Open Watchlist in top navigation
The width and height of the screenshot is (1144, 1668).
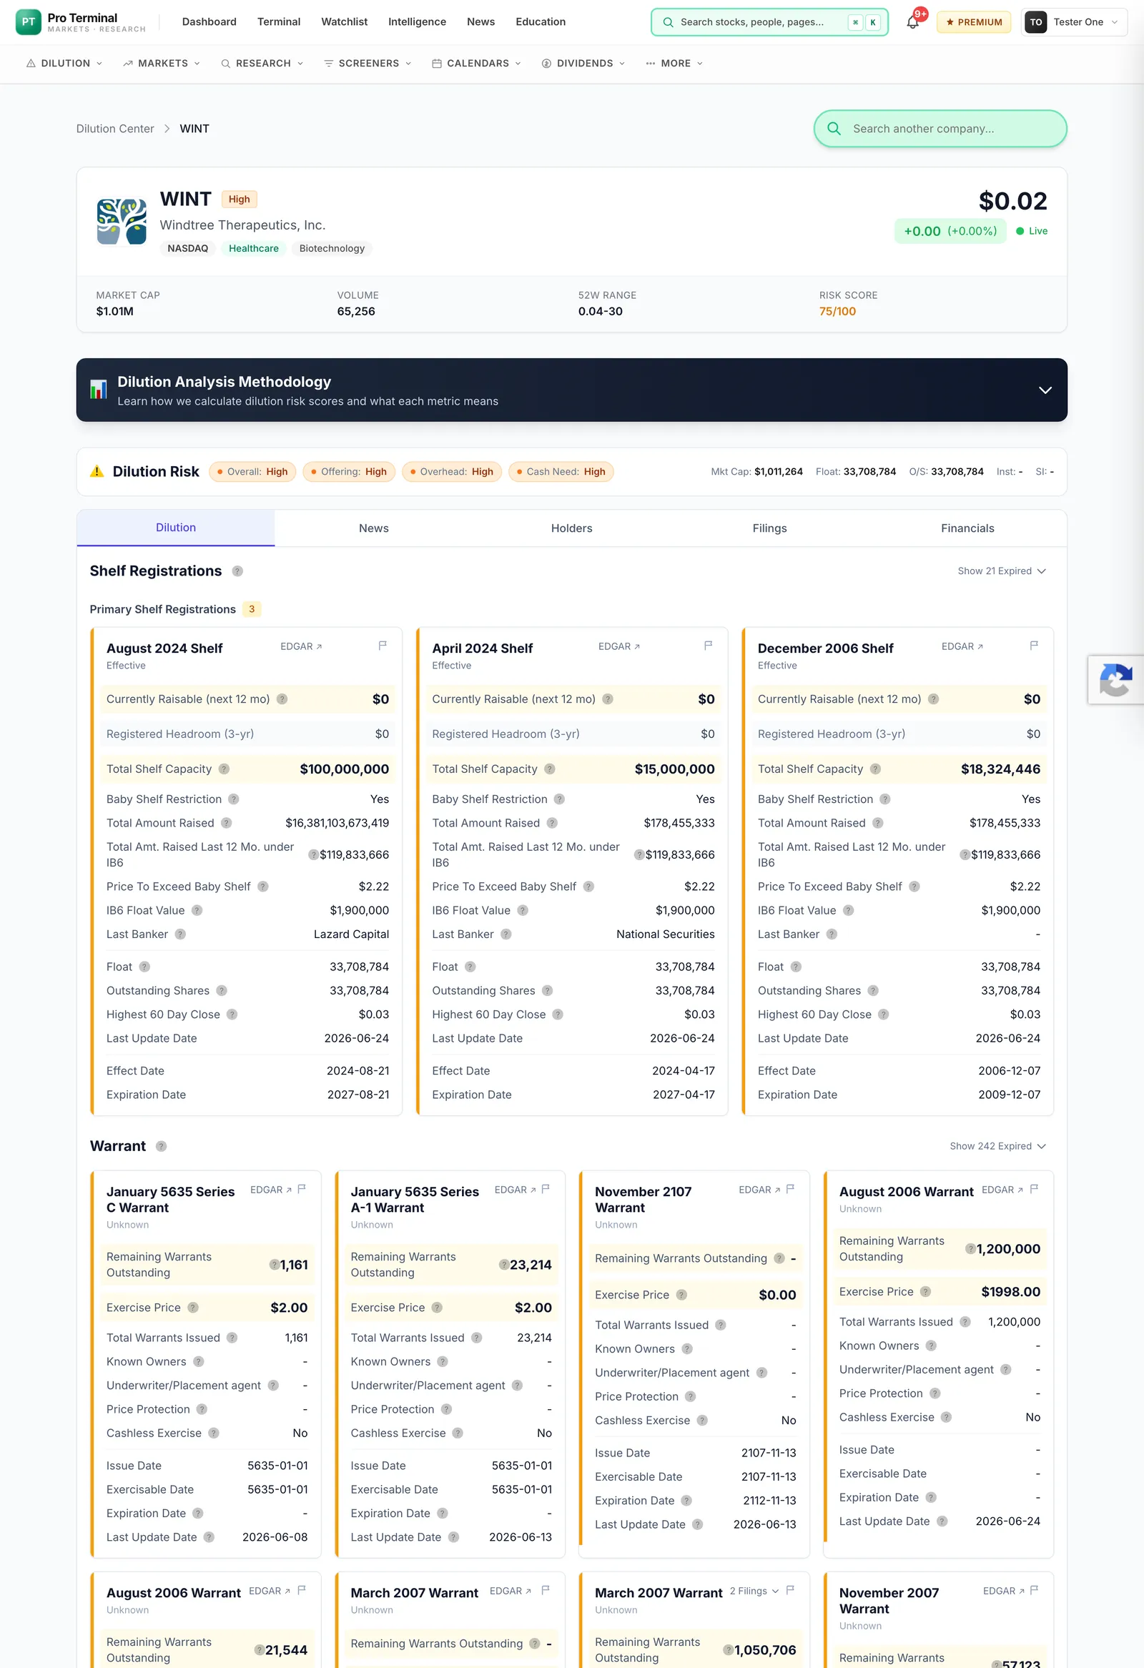[x=344, y=22]
